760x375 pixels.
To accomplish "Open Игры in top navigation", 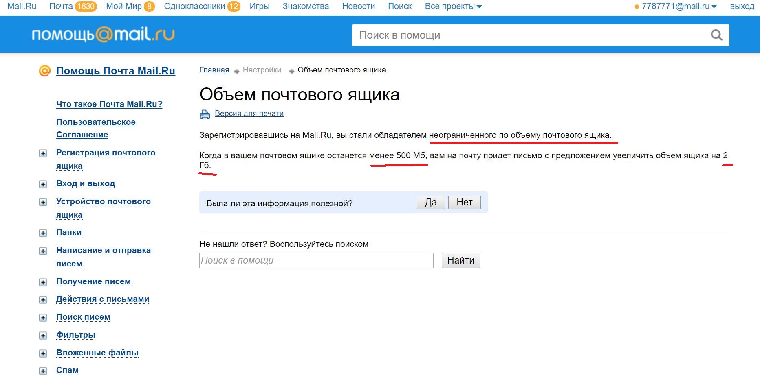I will tap(260, 7).
